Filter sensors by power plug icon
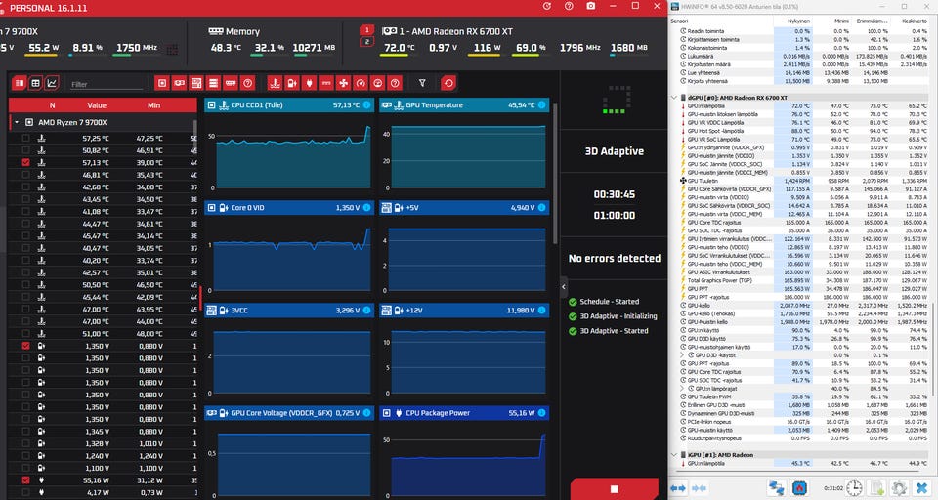This screenshot has height=500, width=938. 310,83
